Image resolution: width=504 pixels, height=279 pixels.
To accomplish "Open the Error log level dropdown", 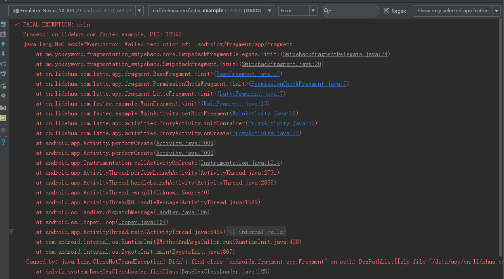I will coord(298,11).
